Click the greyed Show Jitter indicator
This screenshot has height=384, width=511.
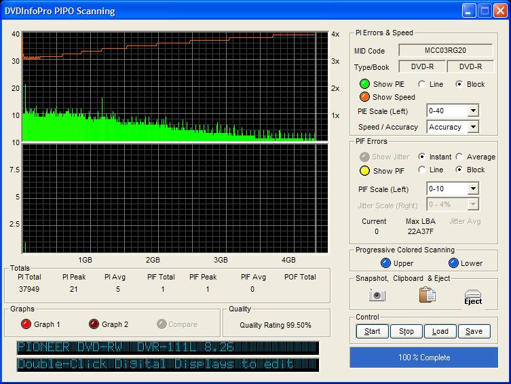(364, 157)
